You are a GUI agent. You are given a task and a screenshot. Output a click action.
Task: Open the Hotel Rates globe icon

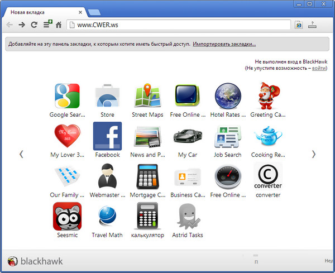[x=228, y=96]
